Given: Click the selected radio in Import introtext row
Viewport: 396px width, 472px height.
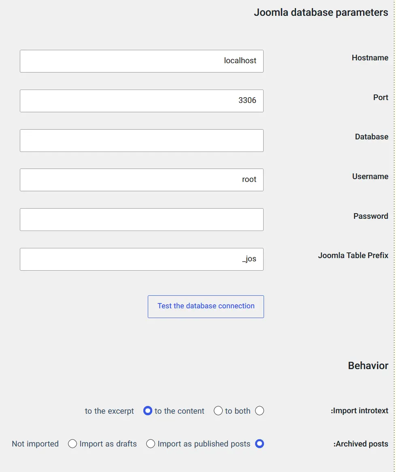Looking at the screenshot, I should point(147,410).
